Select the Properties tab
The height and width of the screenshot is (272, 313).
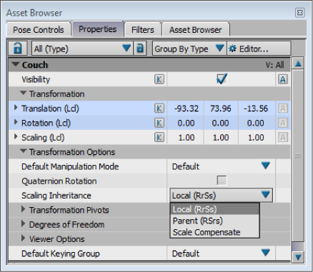point(98,29)
